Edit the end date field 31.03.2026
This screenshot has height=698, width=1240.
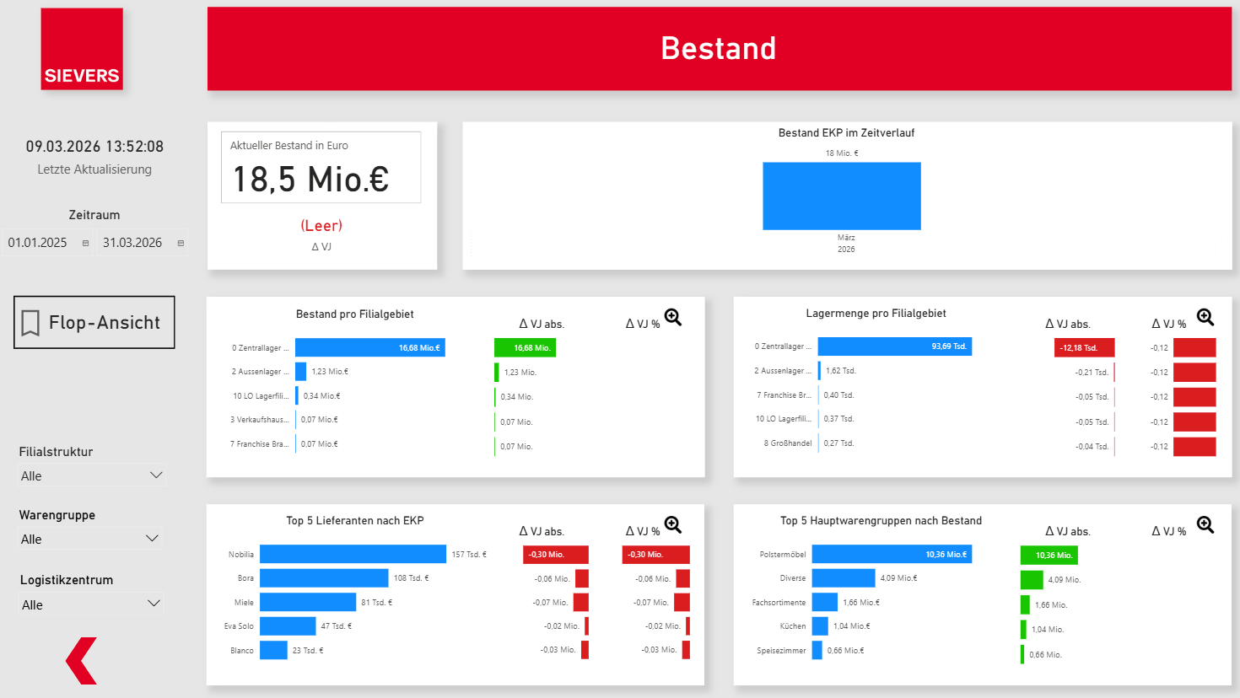click(x=132, y=243)
